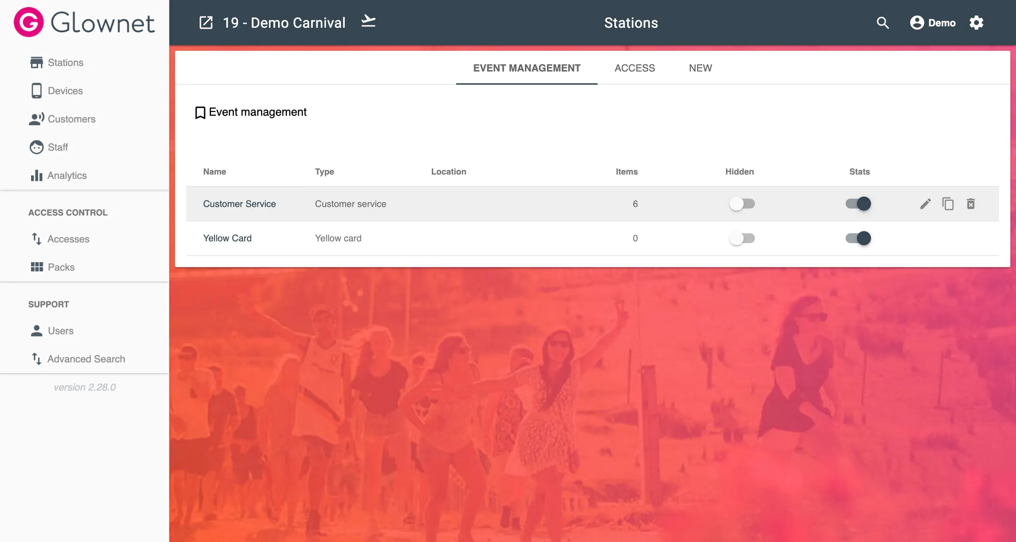This screenshot has width=1016, height=542.
Task: Click the Hidden column header
Action: 739,172
